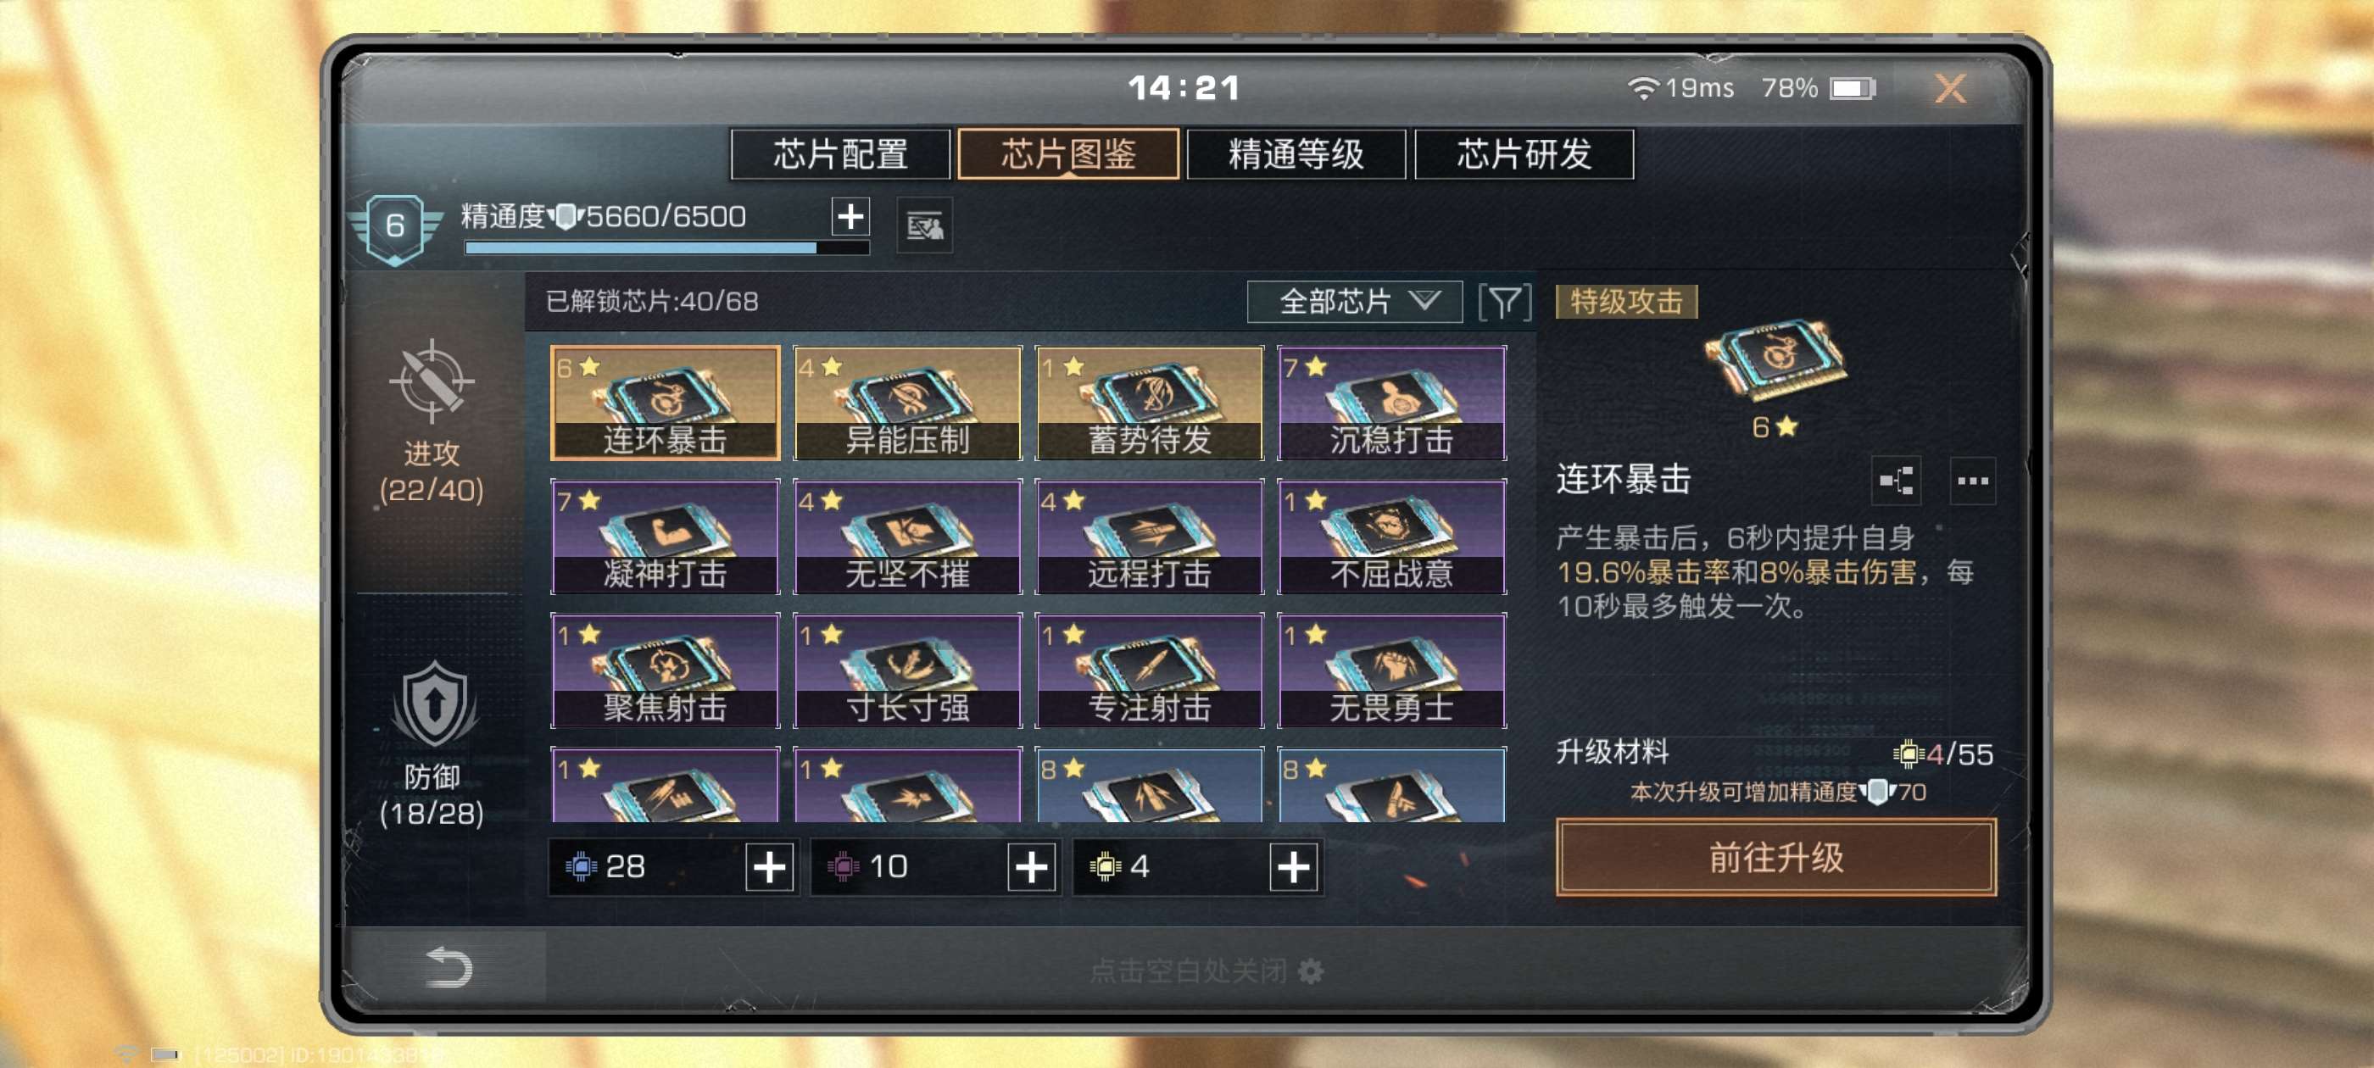Open the chip filter funnel icon
2374x1068 pixels.
click(1504, 303)
